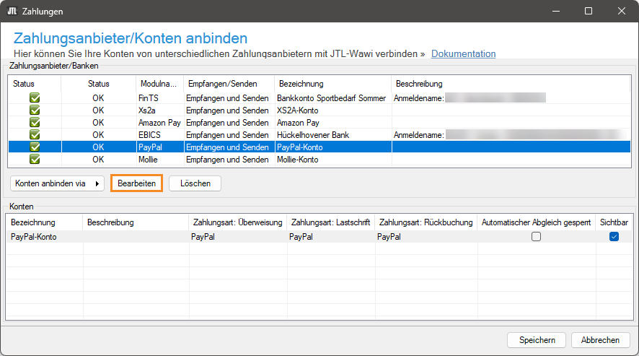Open the Dokumentation link
The width and height of the screenshot is (639, 356).
(463, 53)
